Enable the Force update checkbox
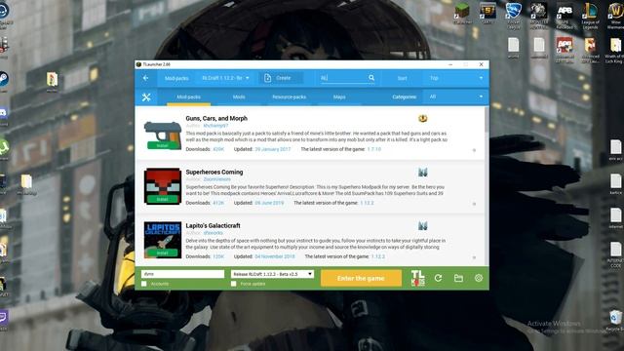Image resolution: width=624 pixels, height=351 pixels. pos(234,284)
